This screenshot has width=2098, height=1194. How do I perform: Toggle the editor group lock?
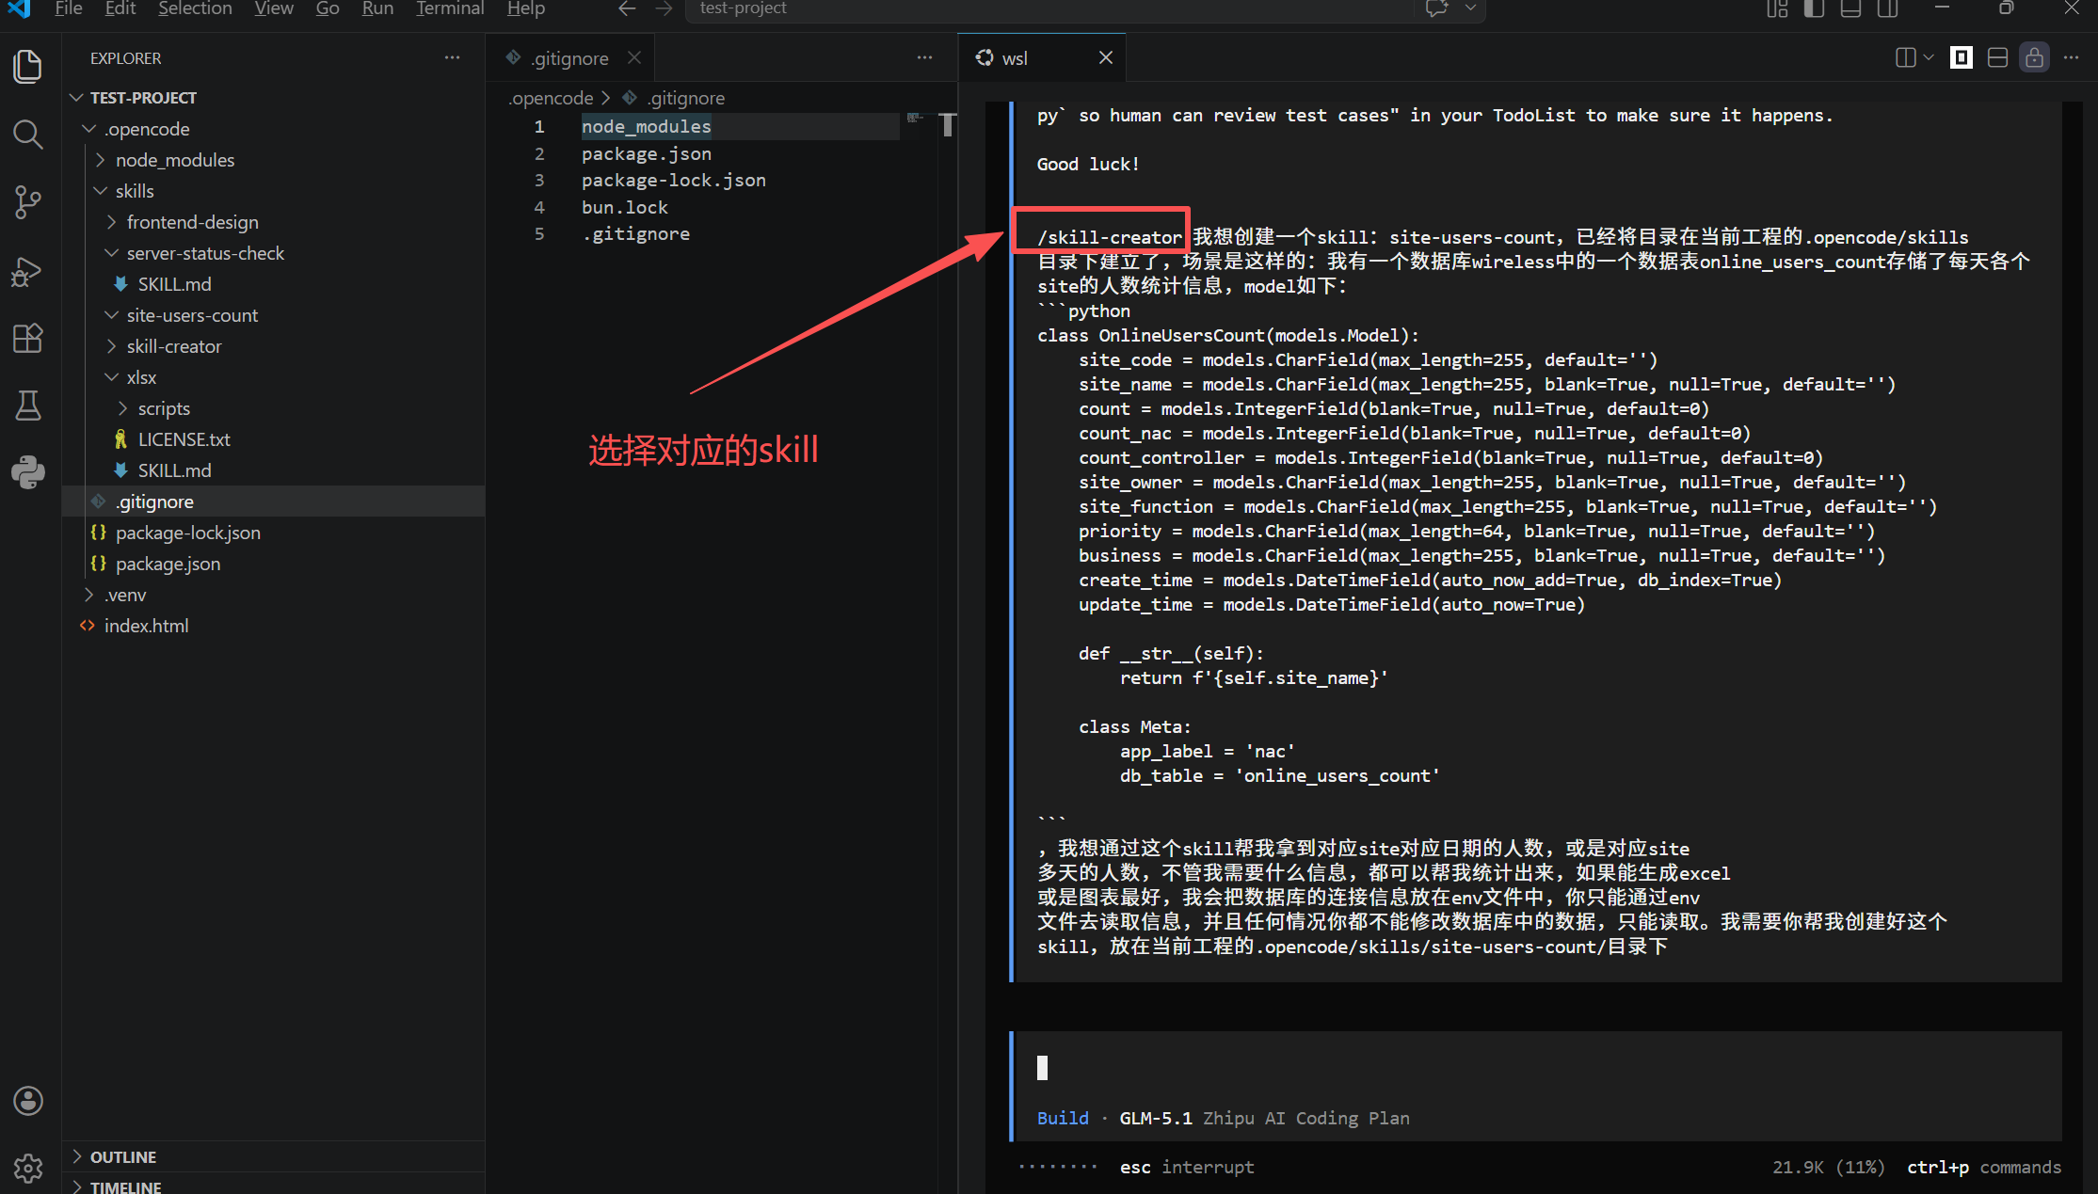(2035, 58)
